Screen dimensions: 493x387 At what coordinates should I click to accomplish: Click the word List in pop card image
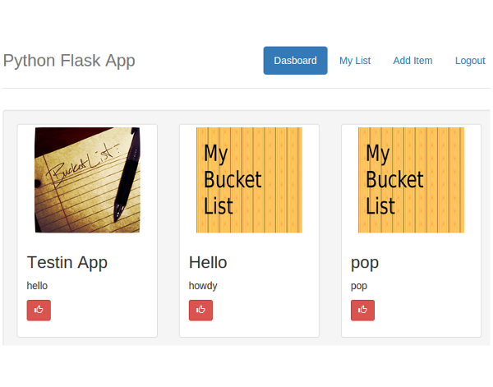(x=380, y=206)
